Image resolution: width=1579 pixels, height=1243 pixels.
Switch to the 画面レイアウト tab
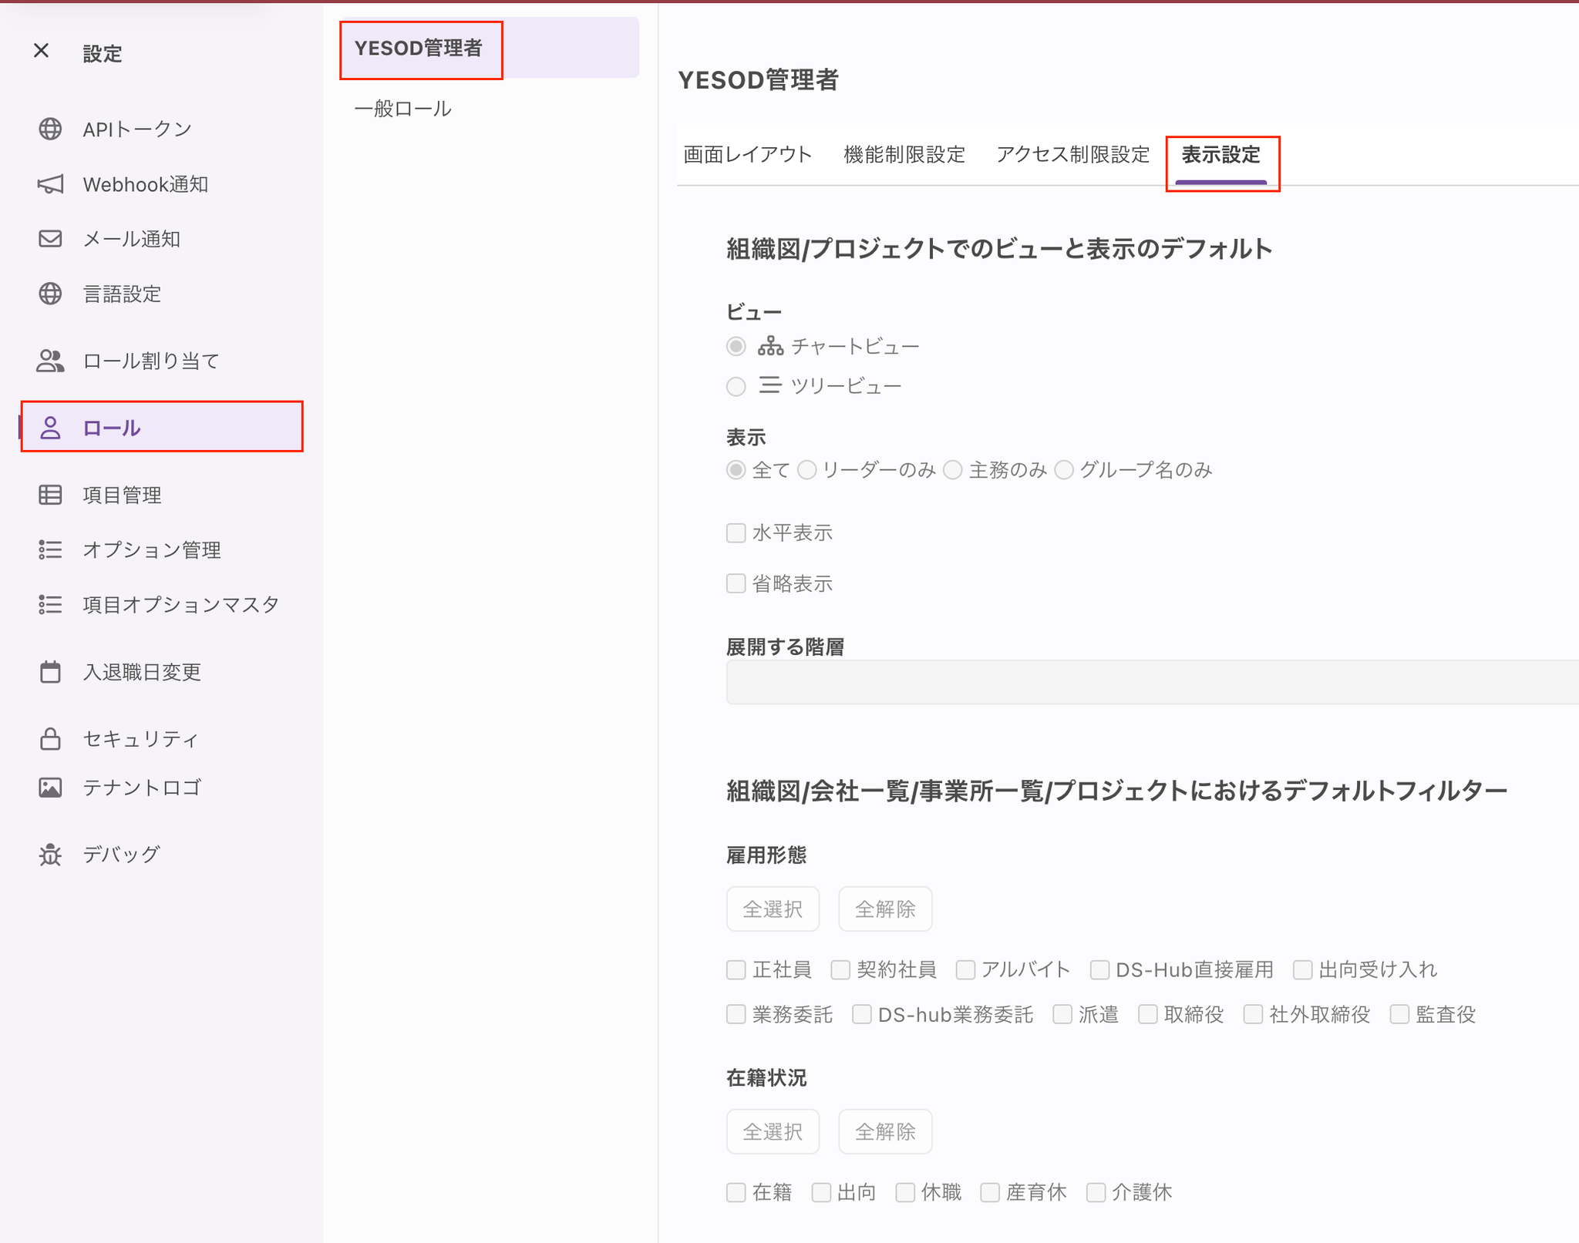click(748, 155)
